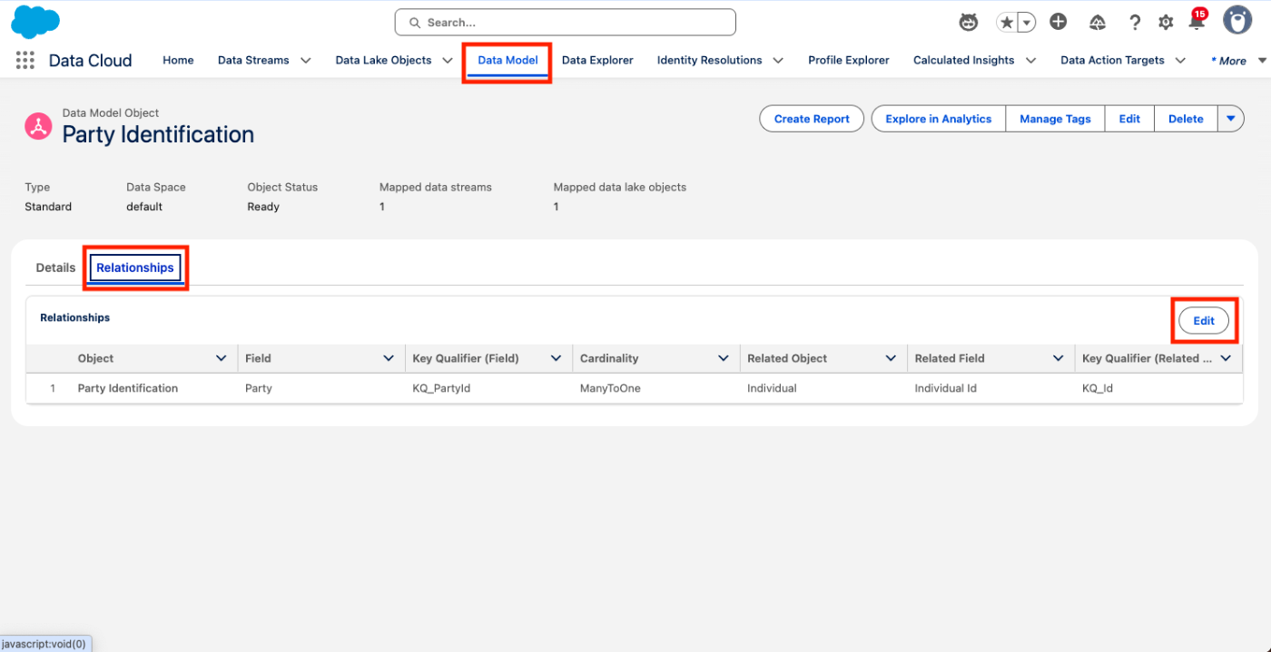Open the Data Lake Objects tab
Viewport: 1271px width, 652px height.
(383, 60)
